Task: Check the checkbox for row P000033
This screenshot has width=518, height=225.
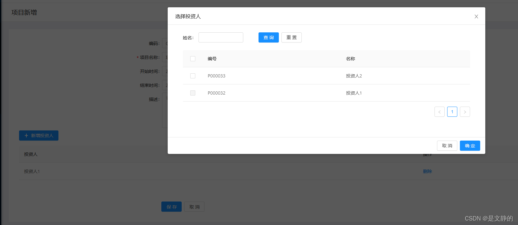Action: point(193,76)
